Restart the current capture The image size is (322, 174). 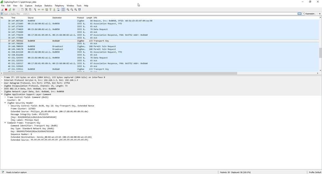[10, 10]
